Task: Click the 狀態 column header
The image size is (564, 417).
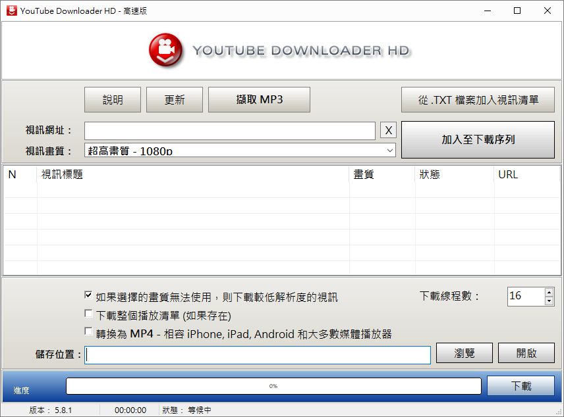Action: tap(455, 174)
